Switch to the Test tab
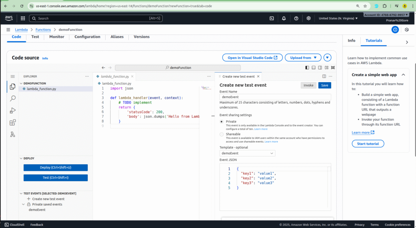 point(35,37)
